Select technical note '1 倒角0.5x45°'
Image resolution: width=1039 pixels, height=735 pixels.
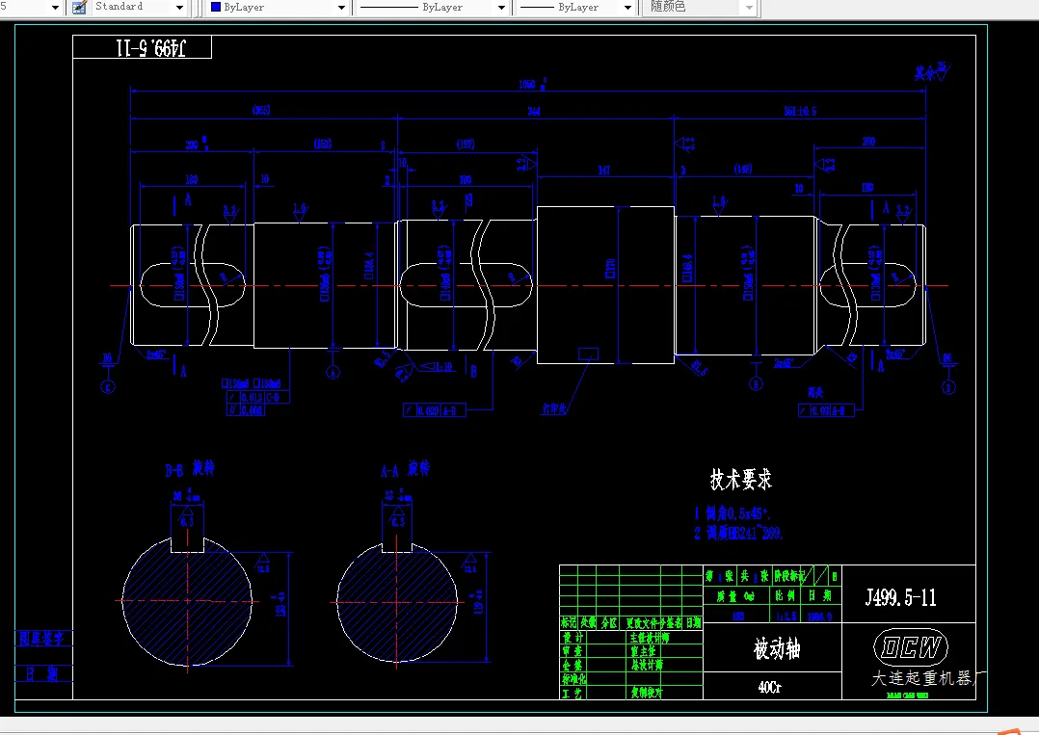[x=733, y=513]
